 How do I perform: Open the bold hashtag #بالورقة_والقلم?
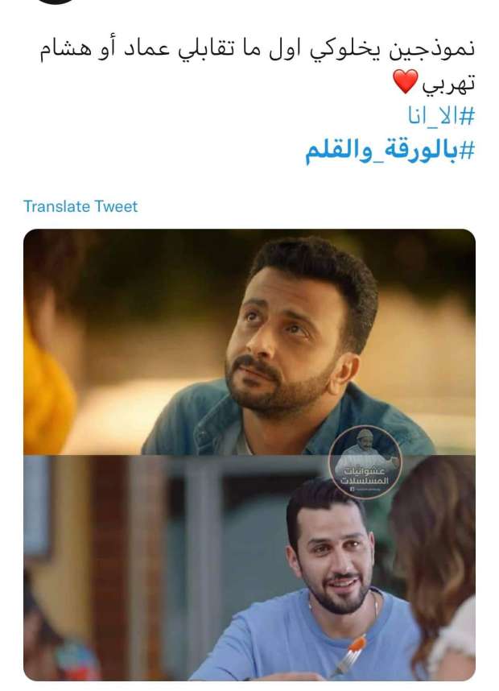coord(390,151)
